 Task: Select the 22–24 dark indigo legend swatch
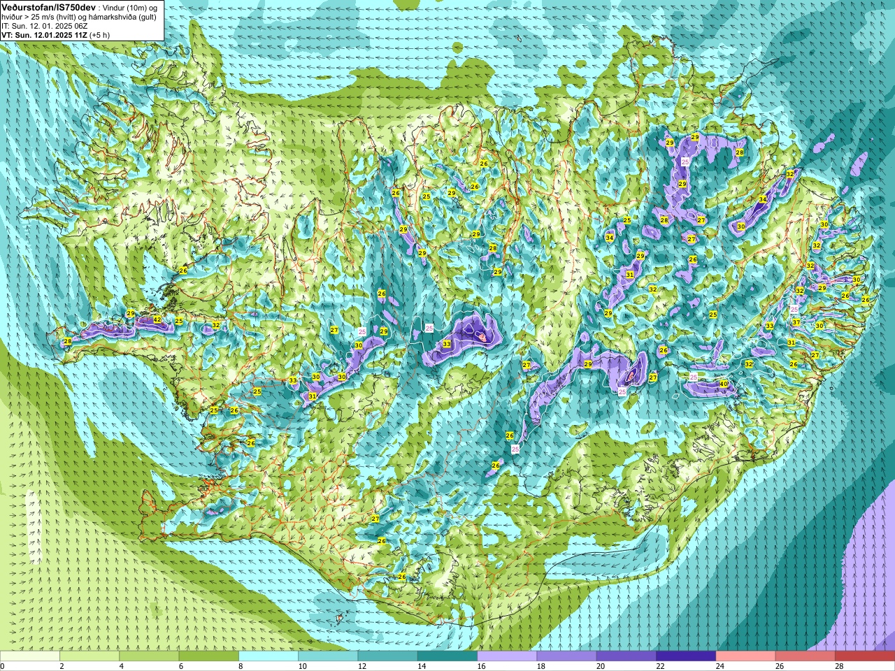pos(686,656)
